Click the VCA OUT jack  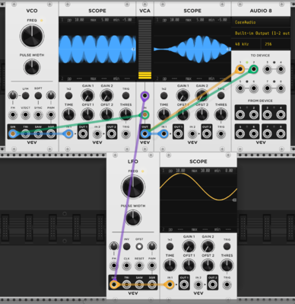coord(144,133)
